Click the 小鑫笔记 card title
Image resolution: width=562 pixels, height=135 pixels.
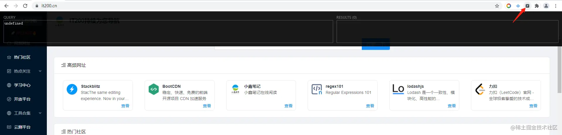(x=252, y=86)
